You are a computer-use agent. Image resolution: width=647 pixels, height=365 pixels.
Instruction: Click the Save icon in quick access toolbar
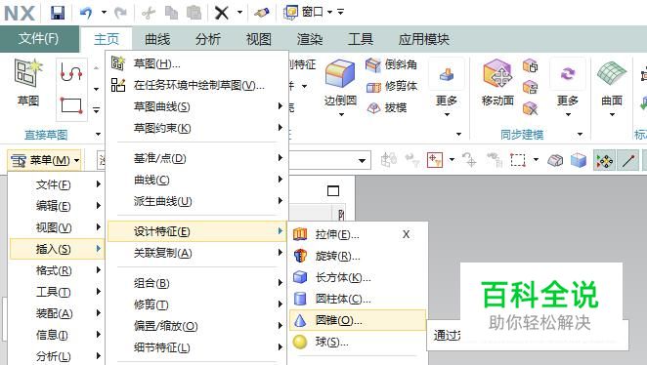click(58, 13)
